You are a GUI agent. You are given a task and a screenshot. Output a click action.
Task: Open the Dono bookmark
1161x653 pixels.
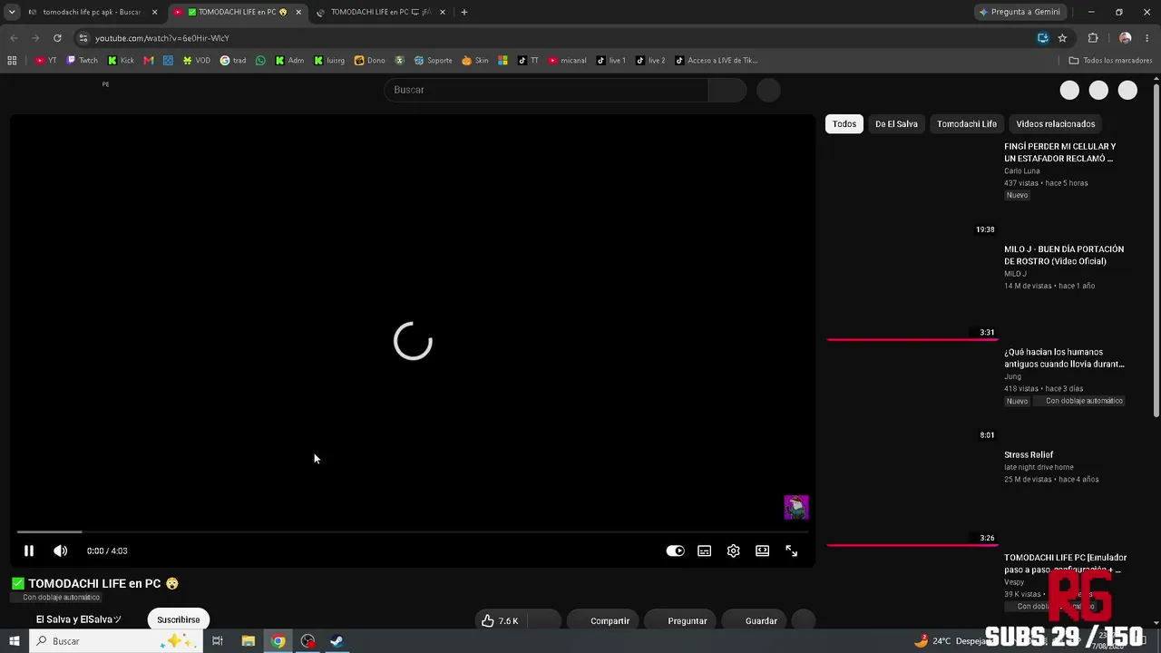tap(369, 61)
